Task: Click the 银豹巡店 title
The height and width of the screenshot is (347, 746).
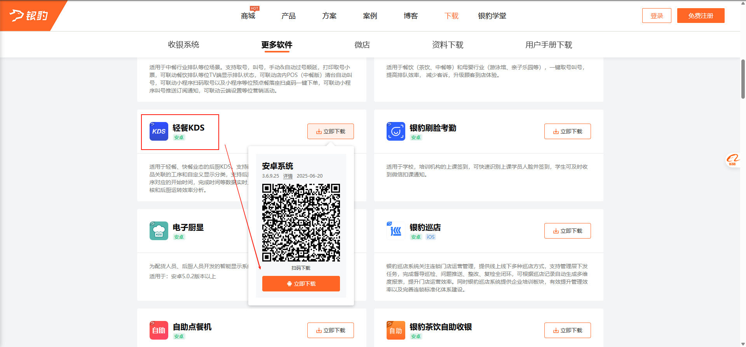Action: [425, 227]
